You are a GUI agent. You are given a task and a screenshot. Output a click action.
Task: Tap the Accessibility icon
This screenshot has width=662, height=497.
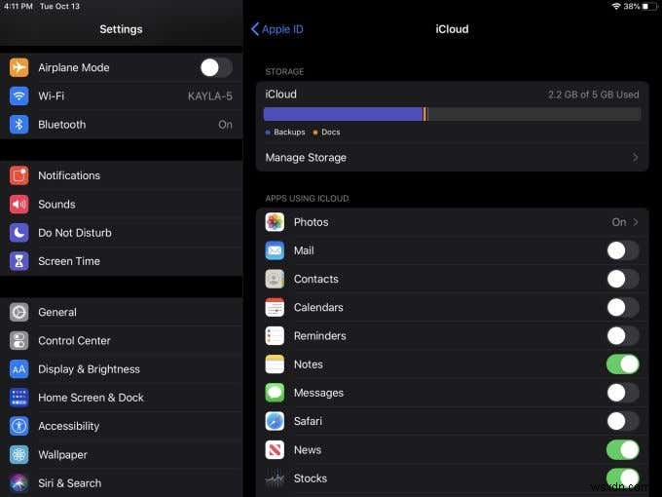pos(19,426)
